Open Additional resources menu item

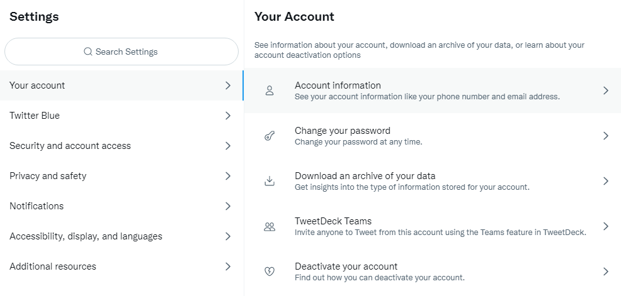coord(53,266)
